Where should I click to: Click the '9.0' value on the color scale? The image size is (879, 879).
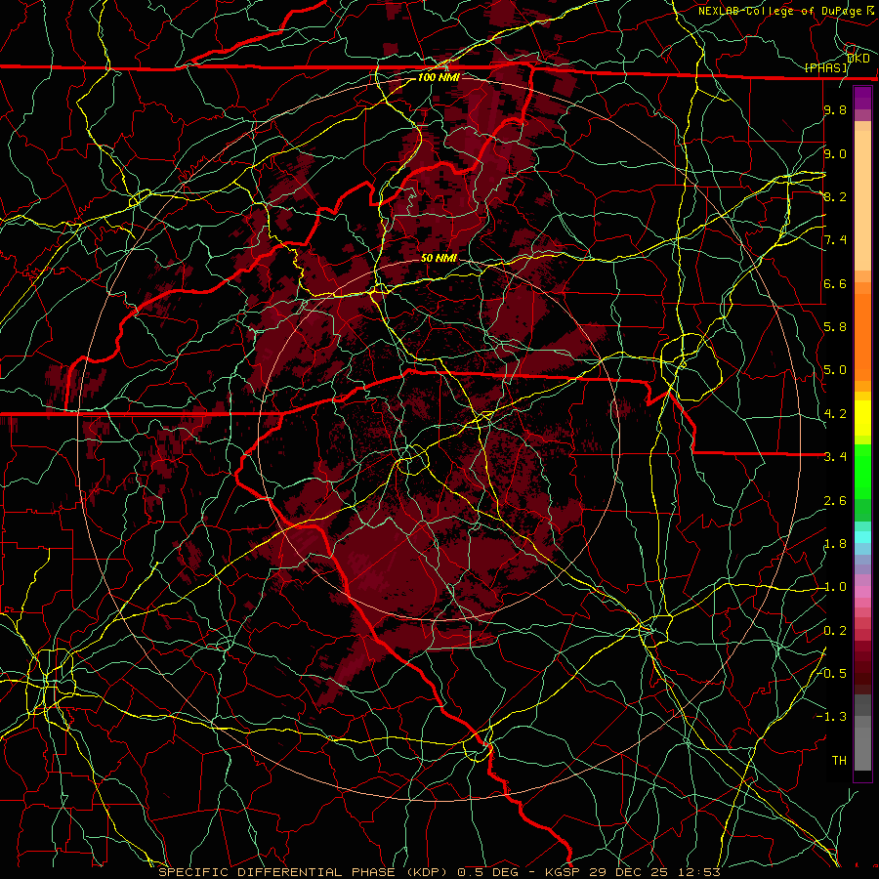click(835, 153)
